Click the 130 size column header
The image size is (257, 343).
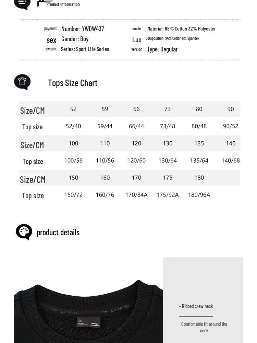pos(168,143)
